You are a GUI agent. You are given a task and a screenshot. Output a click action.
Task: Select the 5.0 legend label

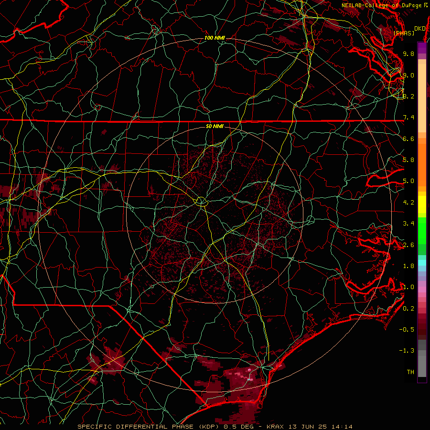tap(408, 181)
